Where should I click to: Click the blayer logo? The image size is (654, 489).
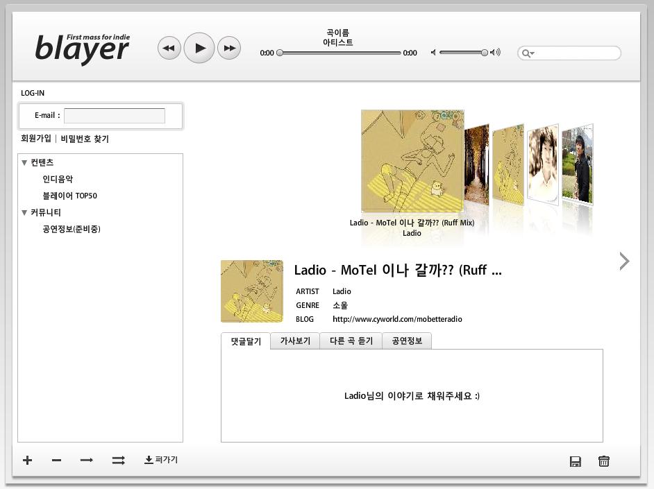tap(83, 49)
